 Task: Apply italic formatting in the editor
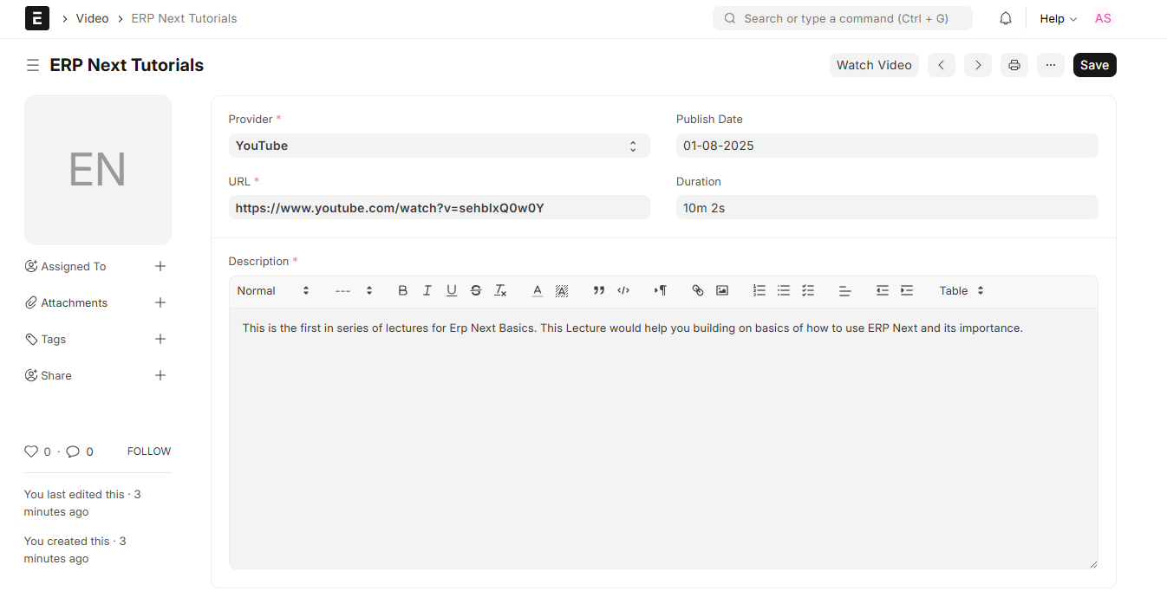click(427, 290)
